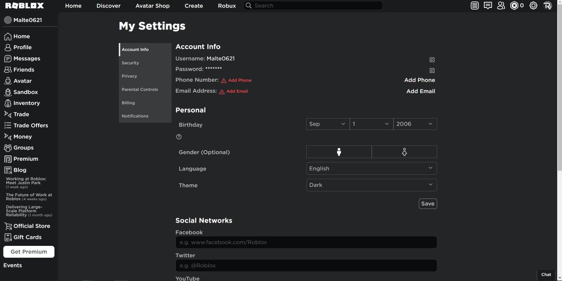The height and width of the screenshot is (281, 562).
Task: Click Home in the top navigation
Action: tap(73, 6)
